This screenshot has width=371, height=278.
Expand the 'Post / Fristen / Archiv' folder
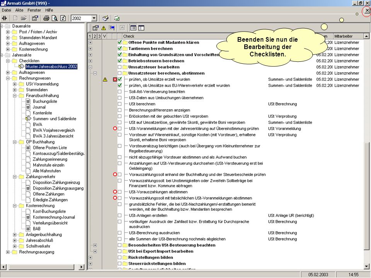[x=8, y=32]
